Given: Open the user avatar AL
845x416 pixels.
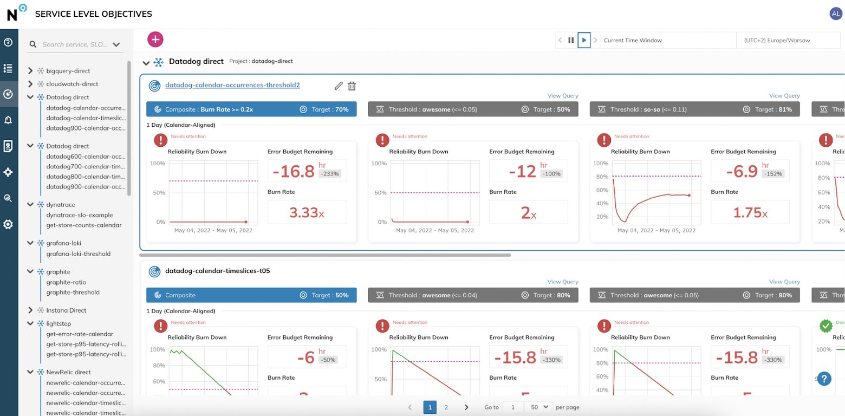Looking at the screenshot, I should [x=835, y=14].
